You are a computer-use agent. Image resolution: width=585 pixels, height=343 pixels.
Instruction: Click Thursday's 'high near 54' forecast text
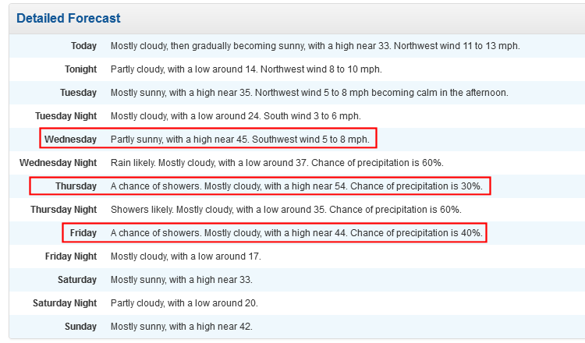point(296,186)
